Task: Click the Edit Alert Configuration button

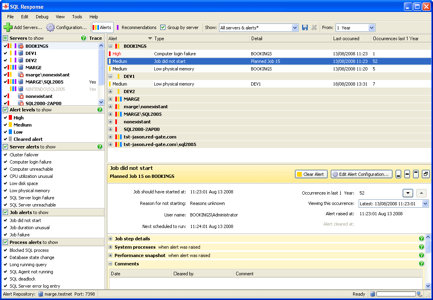Action: click(x=361, y=174)
